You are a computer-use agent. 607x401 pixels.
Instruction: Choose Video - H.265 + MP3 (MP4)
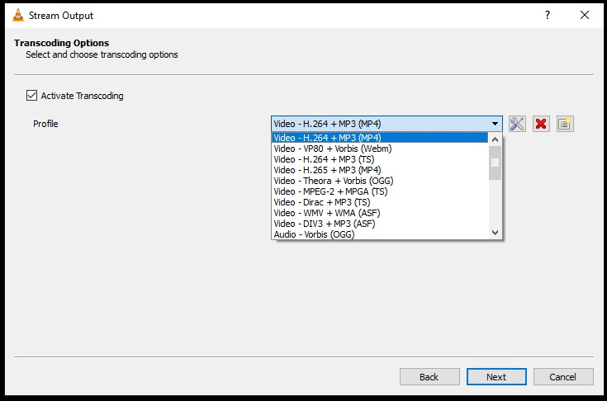click(380, 170)
